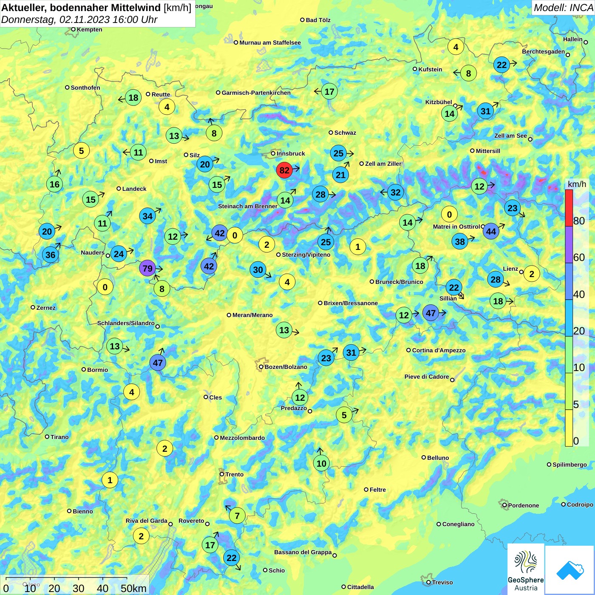Click the yellow 0 km/h legend color

(569, 428)
